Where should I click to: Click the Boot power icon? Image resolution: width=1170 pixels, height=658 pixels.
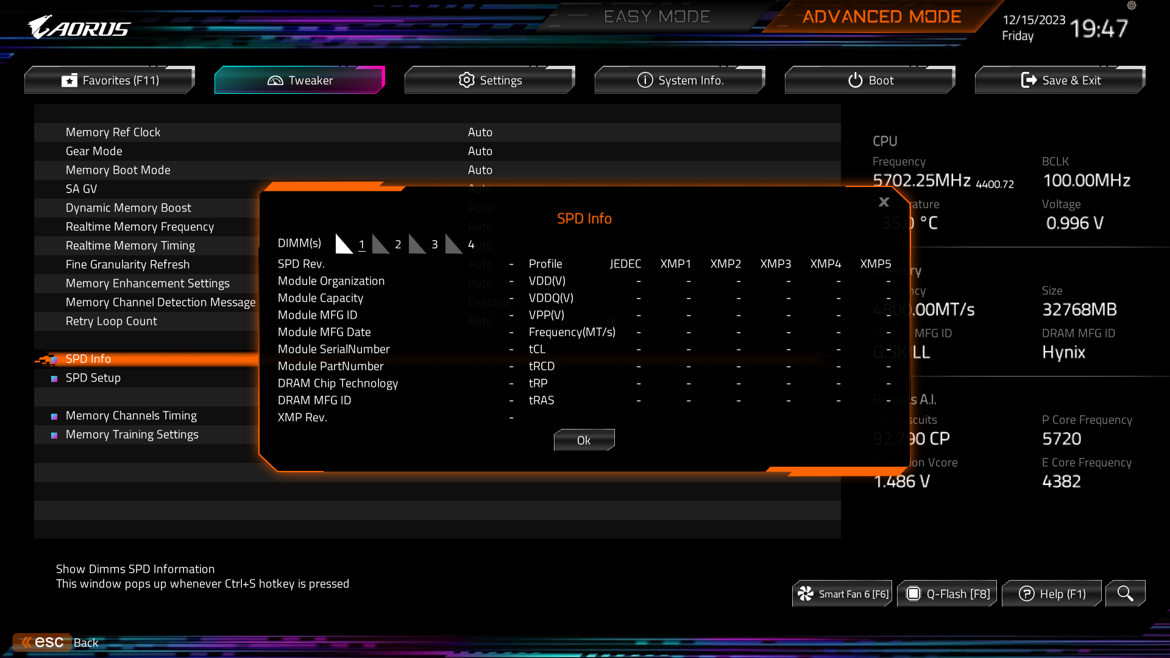tap(856, 80)
